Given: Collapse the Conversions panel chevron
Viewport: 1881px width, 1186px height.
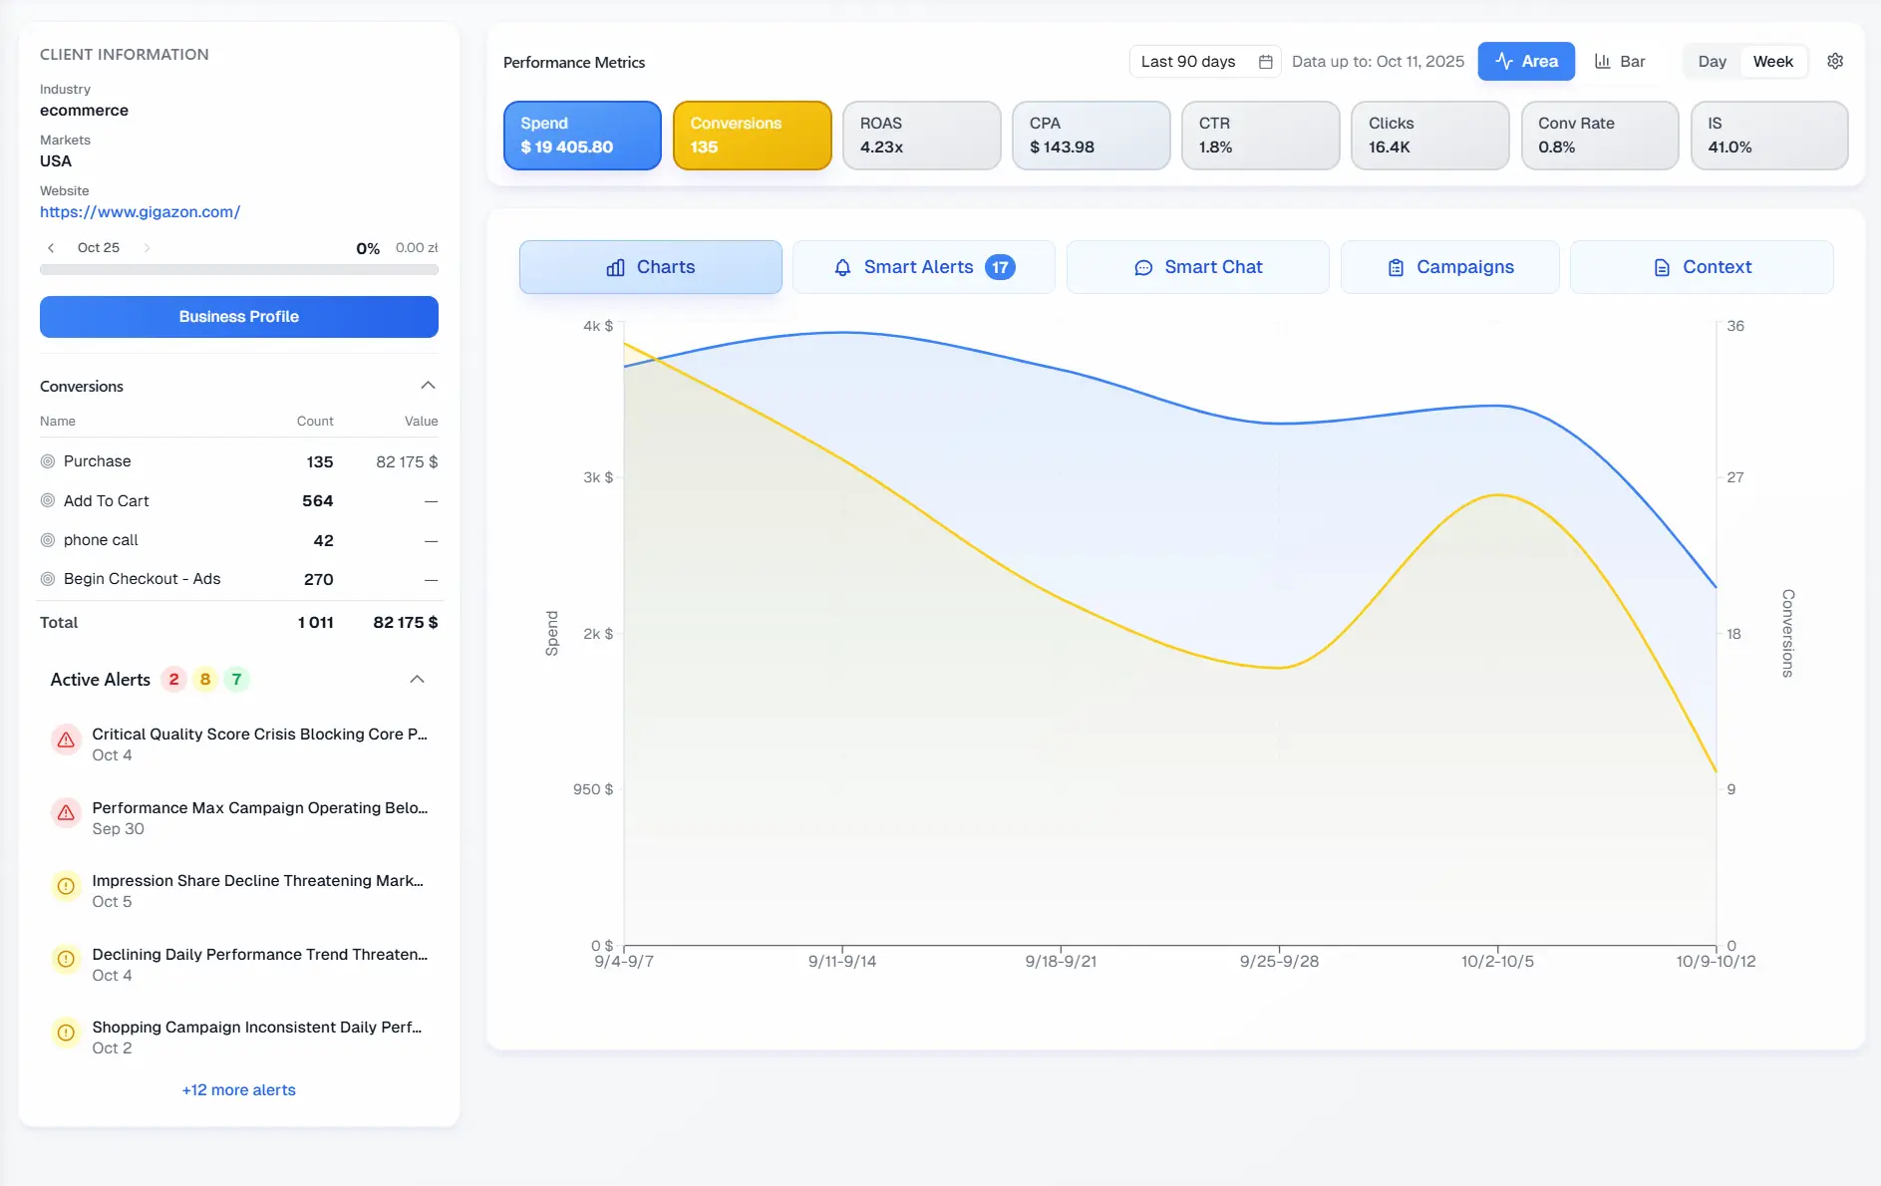Looking at the screenshot, I should tap(427, 386).
